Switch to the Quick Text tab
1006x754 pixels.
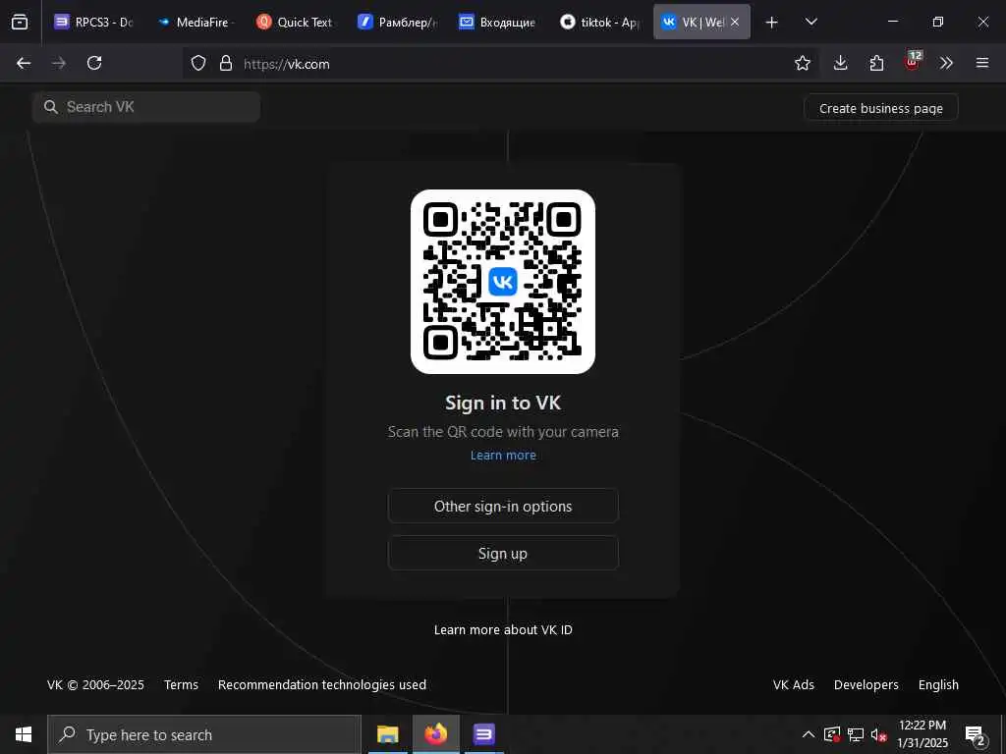(295, 22)
